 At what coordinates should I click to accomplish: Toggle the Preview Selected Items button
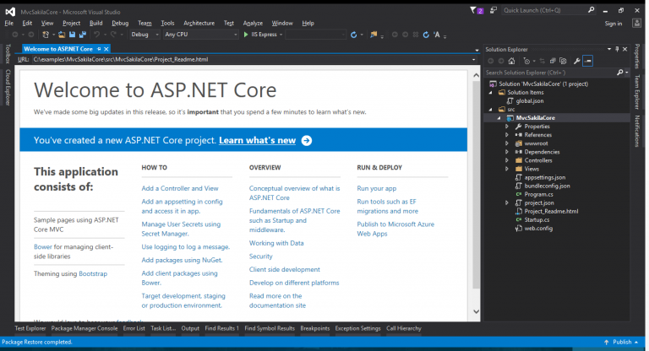[x=588, y=61]
